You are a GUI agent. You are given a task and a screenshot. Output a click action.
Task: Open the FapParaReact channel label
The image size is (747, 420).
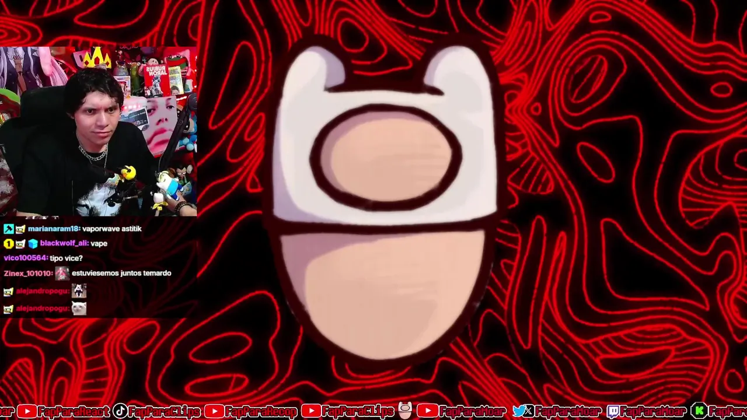click(74, 411)
